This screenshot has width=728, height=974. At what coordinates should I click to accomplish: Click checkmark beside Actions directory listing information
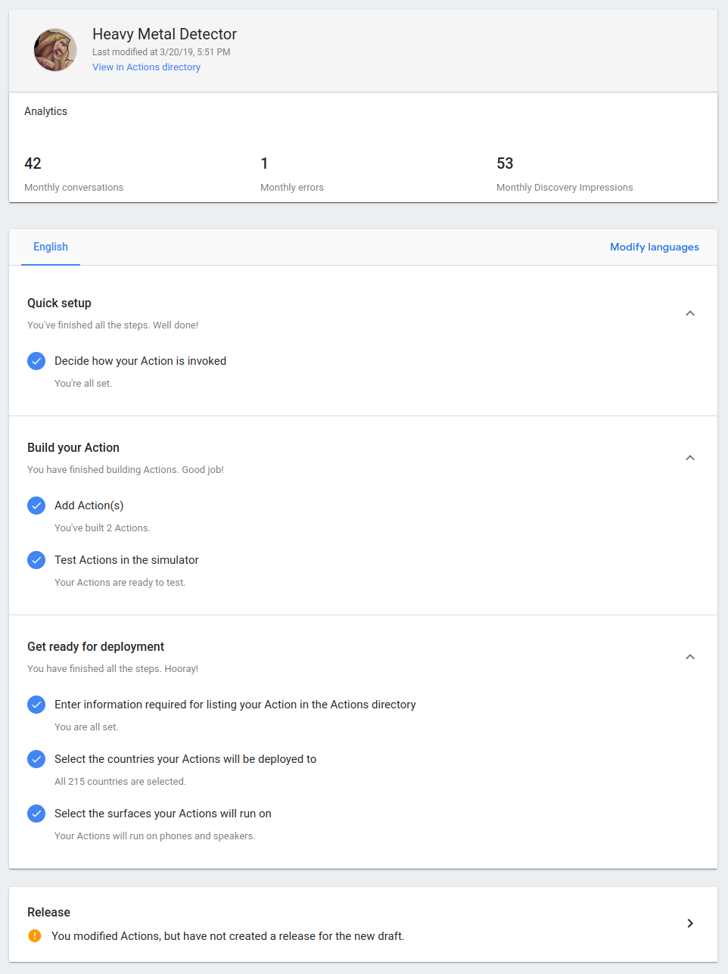(x=36, y=705)
